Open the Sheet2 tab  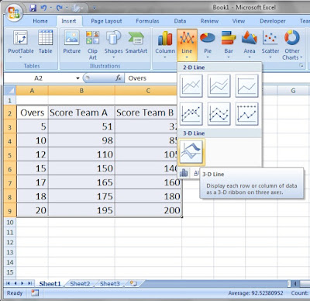80,284
